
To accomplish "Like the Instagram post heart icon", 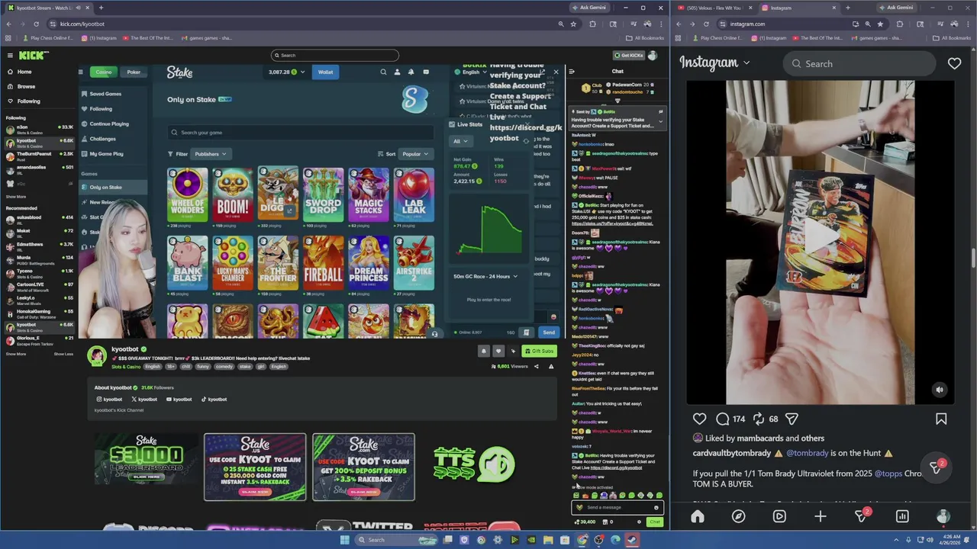I will pos(699,419).
